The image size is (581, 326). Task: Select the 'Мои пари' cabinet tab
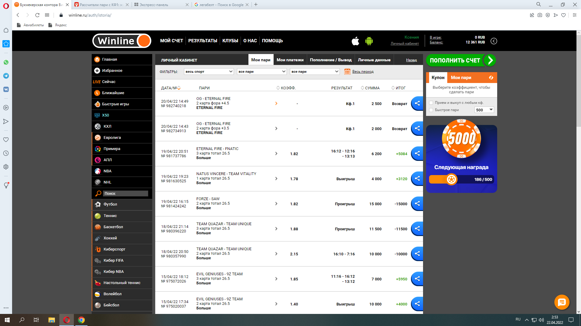261,60
